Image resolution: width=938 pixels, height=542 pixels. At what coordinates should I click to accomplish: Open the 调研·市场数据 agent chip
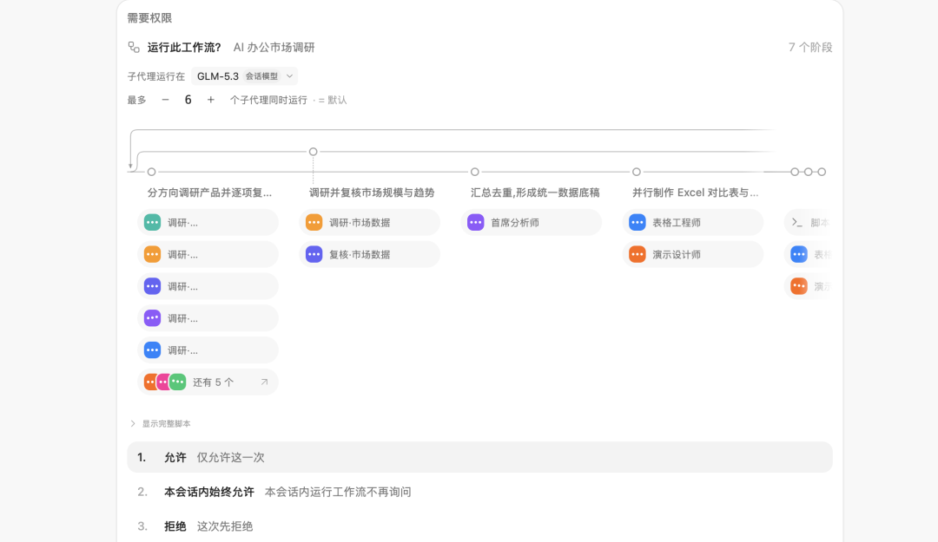(369, 222)
